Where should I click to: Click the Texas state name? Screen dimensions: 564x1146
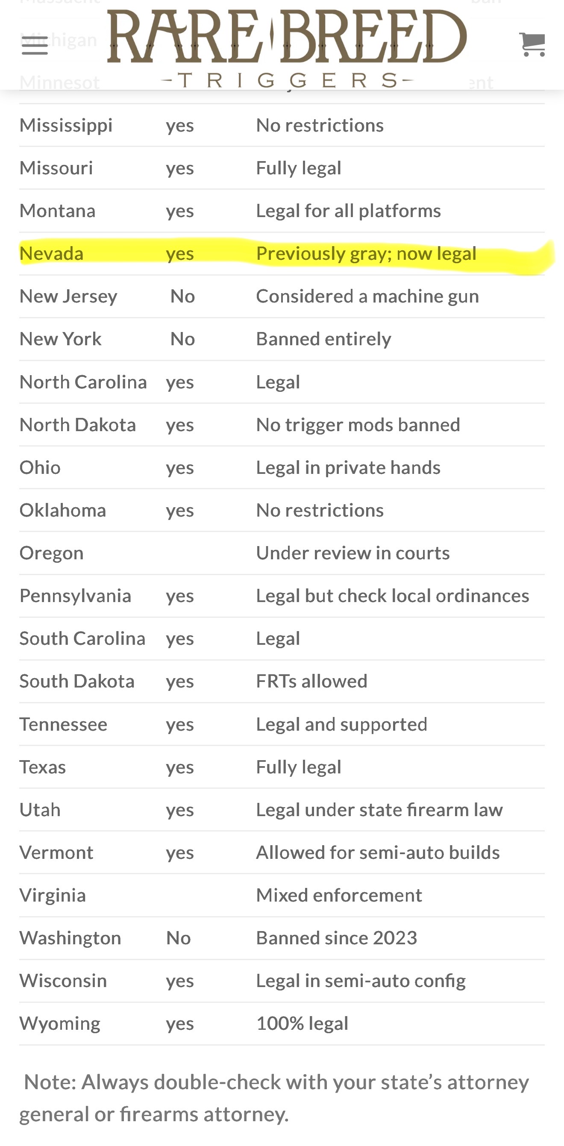tap(42, 767)
